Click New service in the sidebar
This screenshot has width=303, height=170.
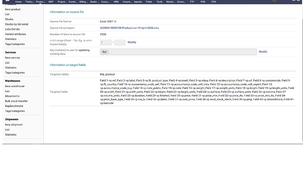[x=12, y=58]
